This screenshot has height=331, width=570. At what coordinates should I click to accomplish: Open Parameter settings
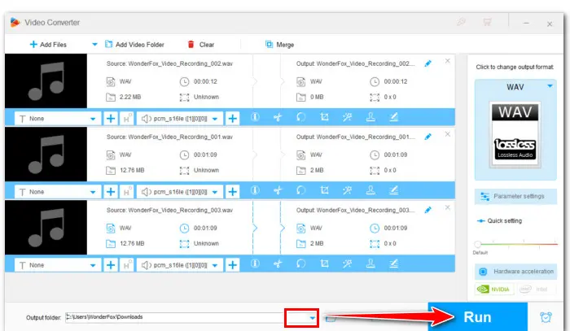(x=515, y=196)
